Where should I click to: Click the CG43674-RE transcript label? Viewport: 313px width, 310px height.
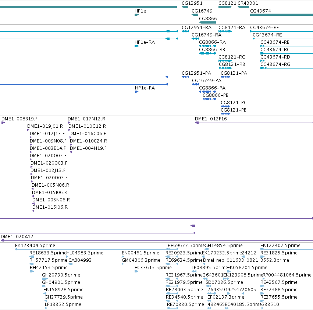click(267, 35)
